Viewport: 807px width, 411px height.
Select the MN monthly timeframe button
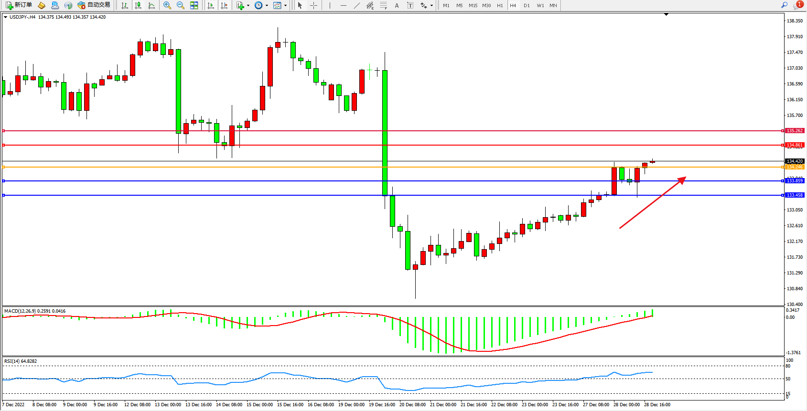coord(553,5)
